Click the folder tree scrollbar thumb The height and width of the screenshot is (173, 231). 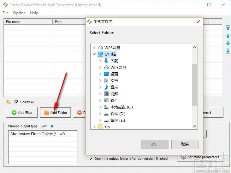194,85
